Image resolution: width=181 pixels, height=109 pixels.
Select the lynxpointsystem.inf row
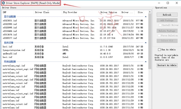[x=73, y=50]
